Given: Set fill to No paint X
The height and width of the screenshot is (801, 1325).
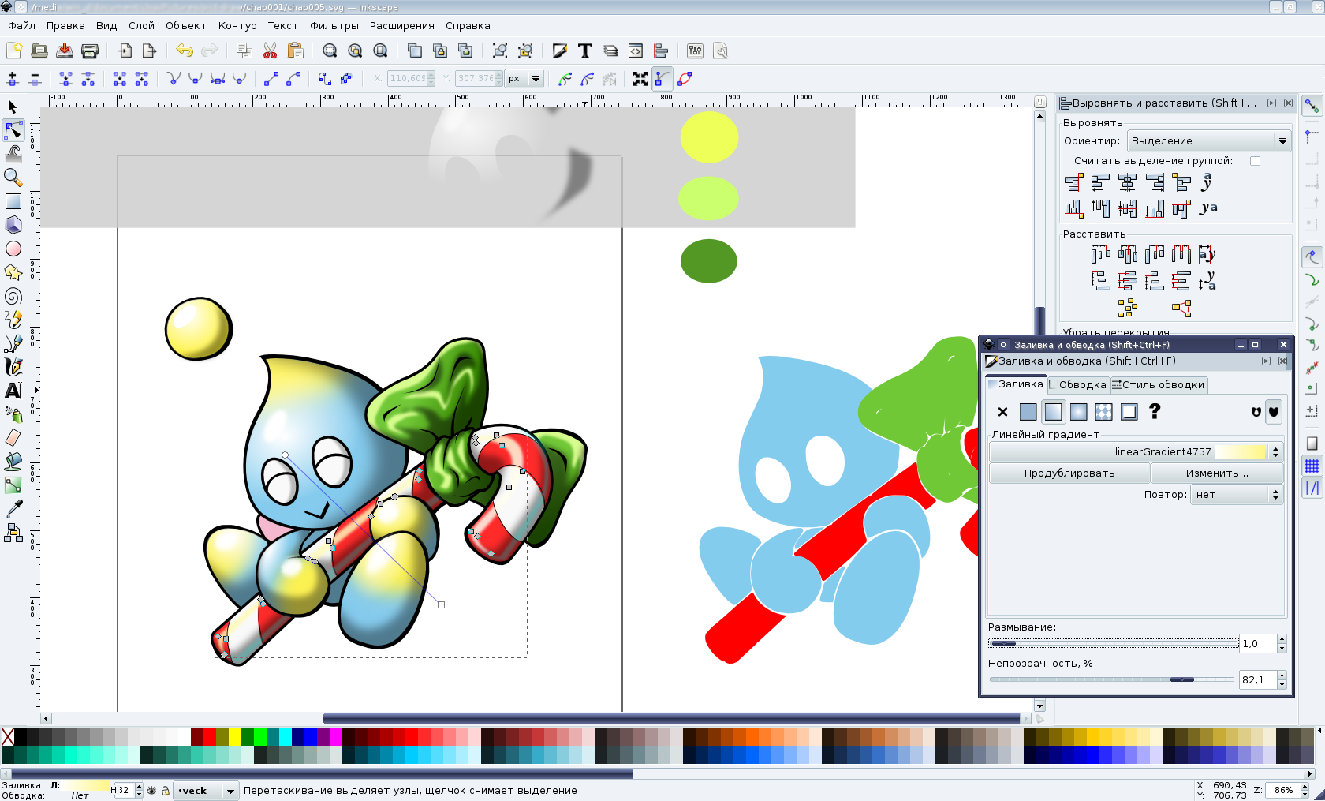Looking at the screenshot, I should click(x=1002, y=411).
